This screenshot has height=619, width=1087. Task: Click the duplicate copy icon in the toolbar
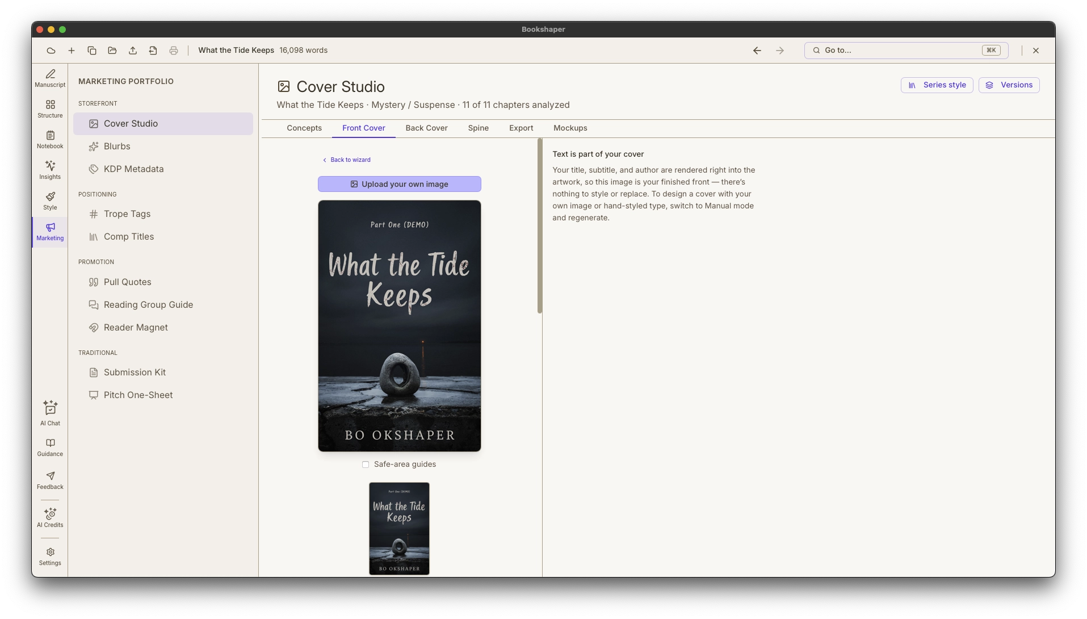[x=92, y=51]
